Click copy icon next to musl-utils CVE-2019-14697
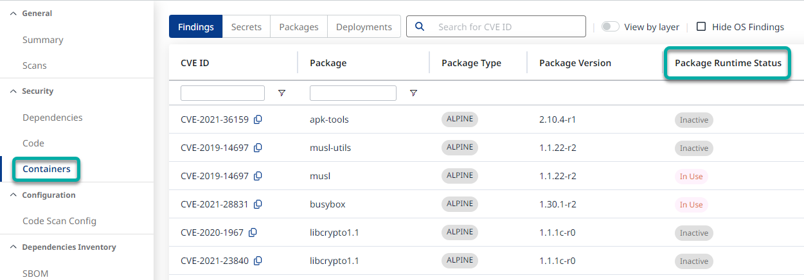Screen dimensions: 804x280 click(x=258, y=148)
